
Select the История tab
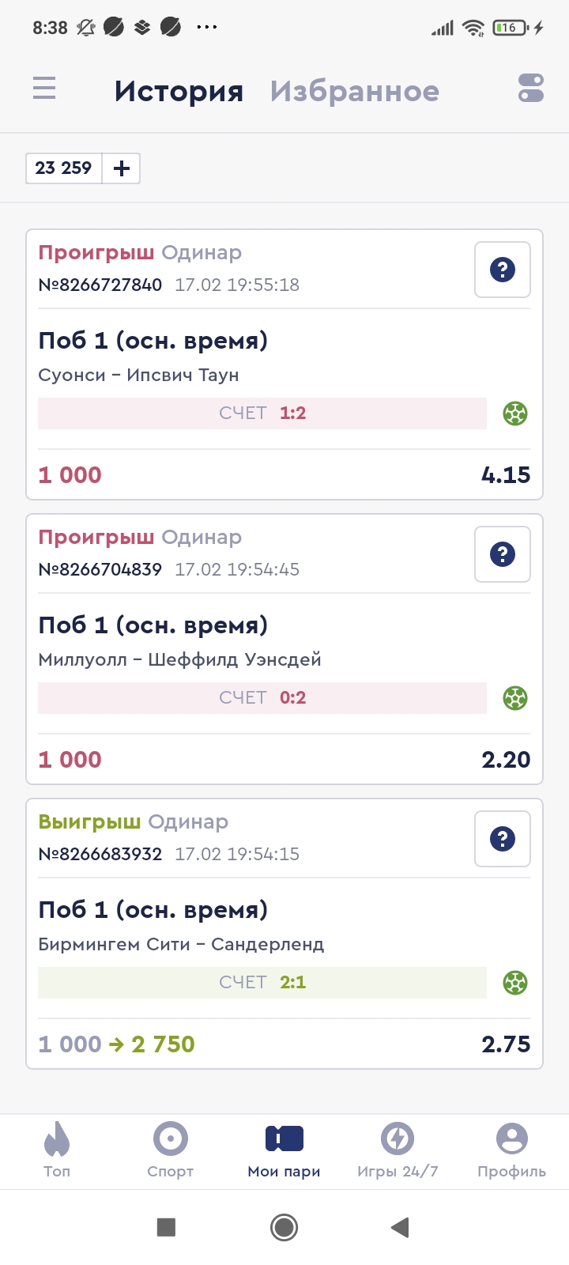click(x=179, y=92)
